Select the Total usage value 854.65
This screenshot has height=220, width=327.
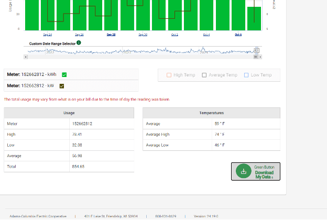(78, 167)
